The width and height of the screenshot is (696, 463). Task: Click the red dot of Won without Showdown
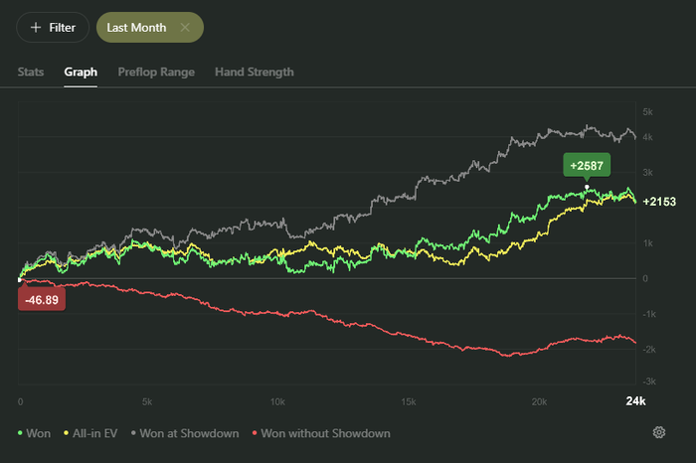coord(255,433)
